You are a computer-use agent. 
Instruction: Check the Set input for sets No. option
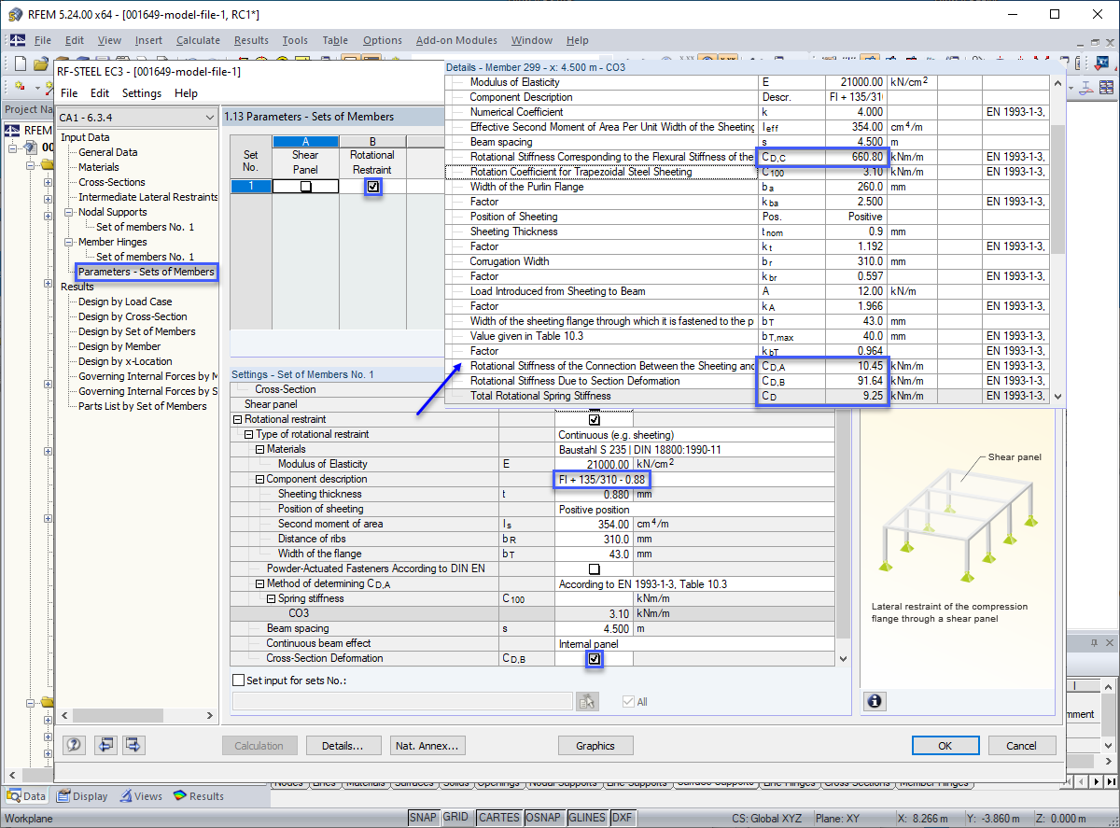point(236,681)
